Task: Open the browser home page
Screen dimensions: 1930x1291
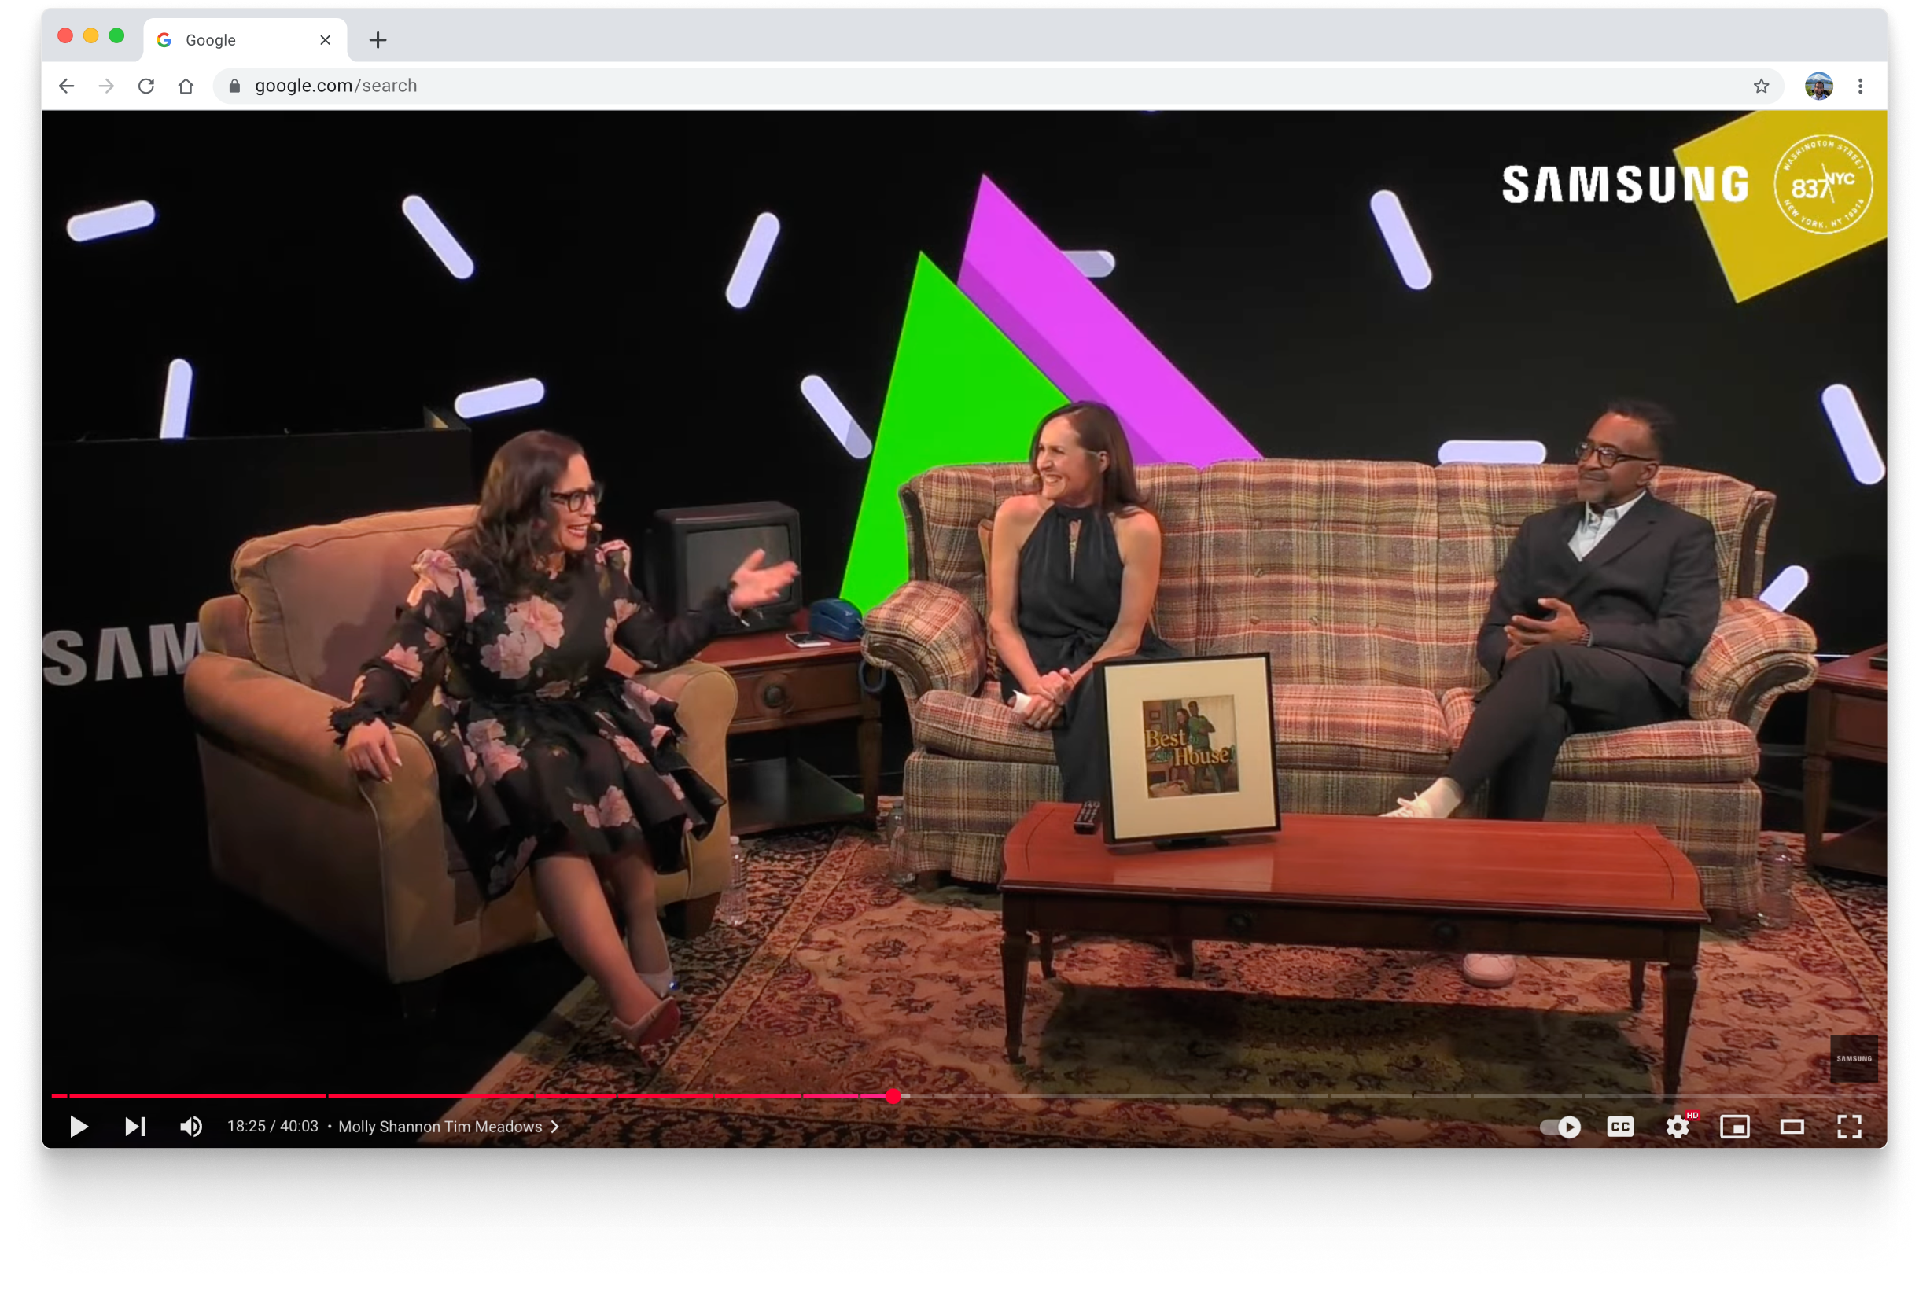Action: click(186, 86)
